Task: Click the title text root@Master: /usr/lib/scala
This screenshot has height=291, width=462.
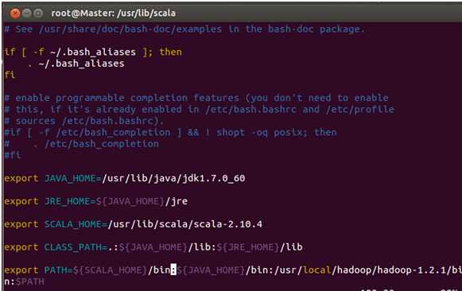Action: [114, 14]
